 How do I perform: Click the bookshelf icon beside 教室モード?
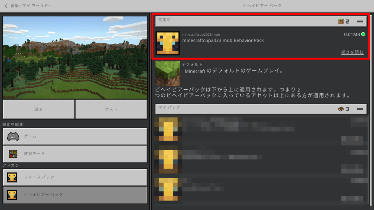tap(13, 154)
